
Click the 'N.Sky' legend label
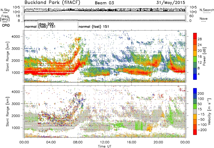coord(5,10)
